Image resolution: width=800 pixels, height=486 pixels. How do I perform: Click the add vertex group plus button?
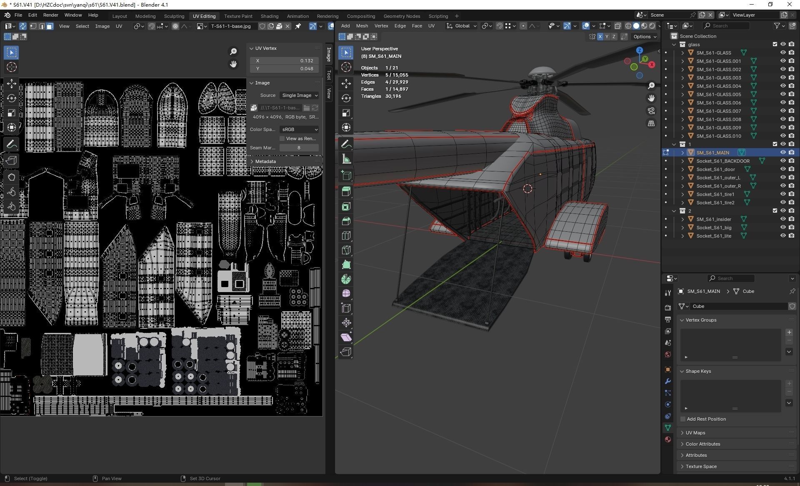tap(789, 332)
